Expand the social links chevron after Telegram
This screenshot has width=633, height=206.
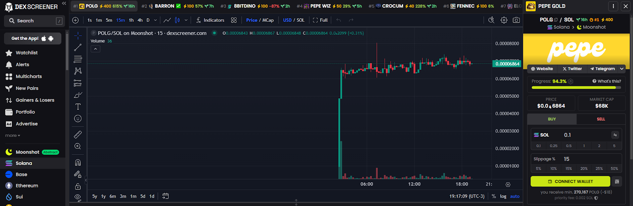622,69
